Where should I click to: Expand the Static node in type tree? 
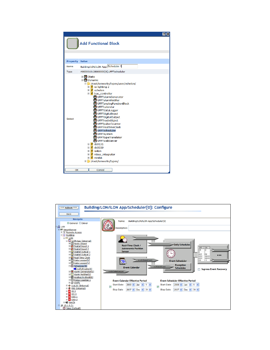(x=82, y=77)
